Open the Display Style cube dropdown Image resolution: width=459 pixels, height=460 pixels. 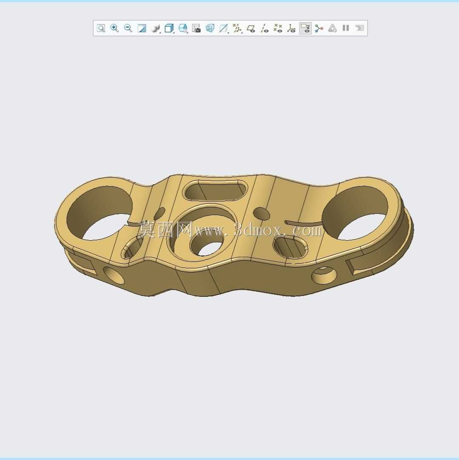click(x=169, y=28)
